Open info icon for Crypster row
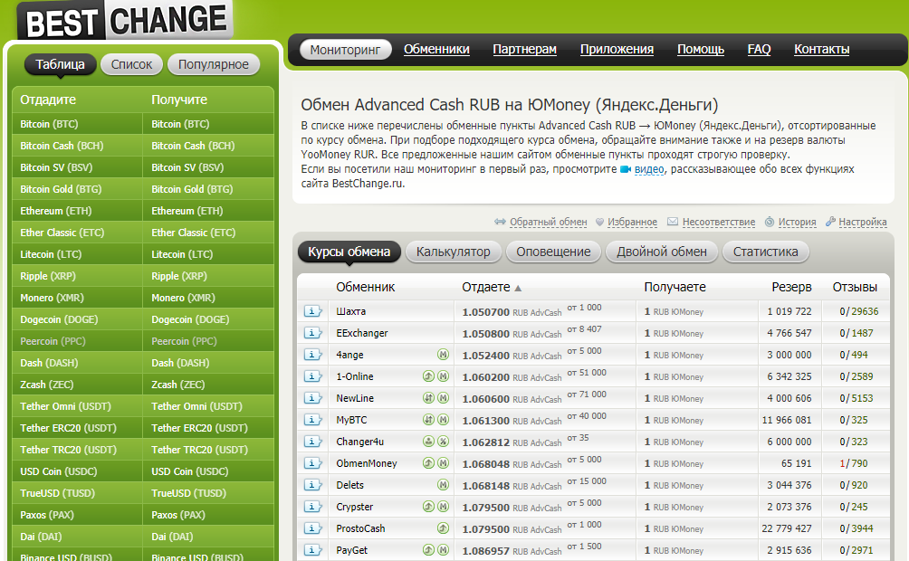This screenshot has width=909, height=561. click(x=312, y=507)
